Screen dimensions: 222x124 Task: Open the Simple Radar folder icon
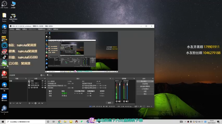point(4,17)
